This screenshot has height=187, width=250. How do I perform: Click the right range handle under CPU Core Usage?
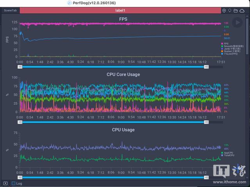coord(206,122)
